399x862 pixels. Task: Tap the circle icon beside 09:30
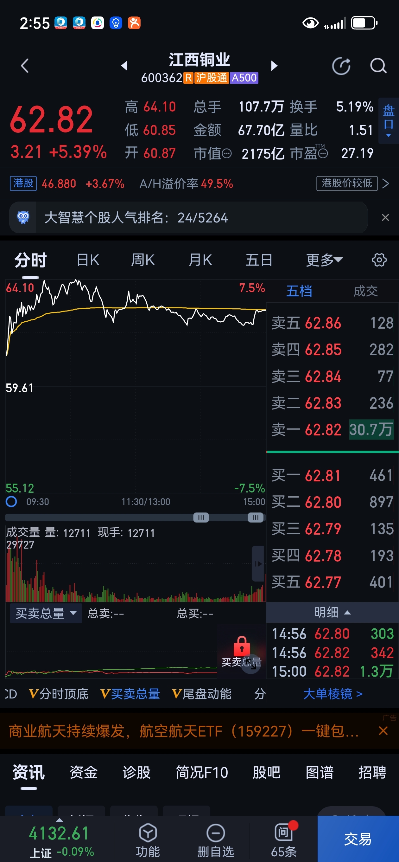point(11,502)
